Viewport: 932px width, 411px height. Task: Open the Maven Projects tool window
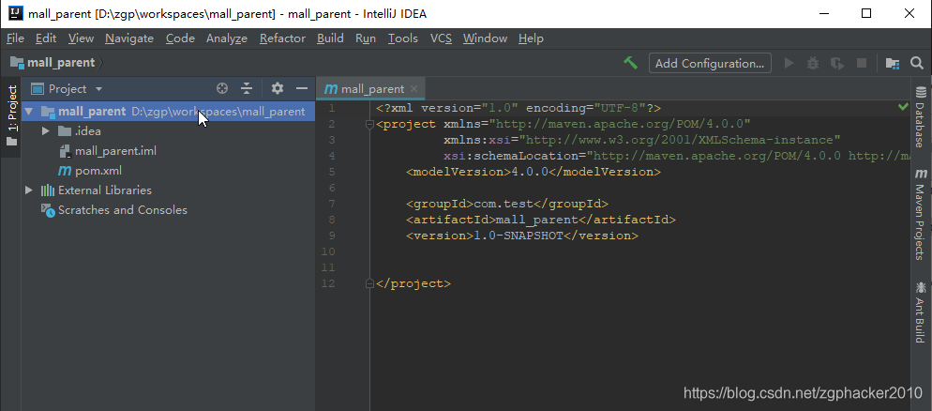point(921,214)
